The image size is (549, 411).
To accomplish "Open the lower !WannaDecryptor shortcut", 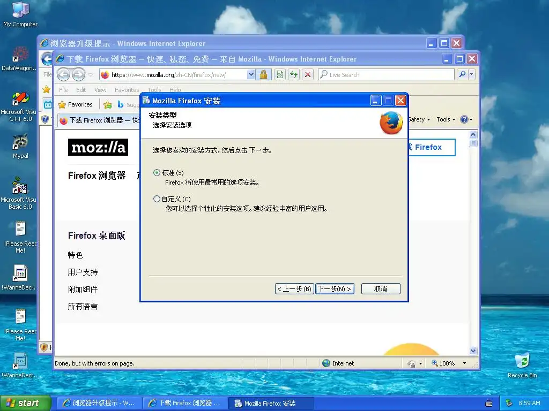I will click(x=20, y=366).
